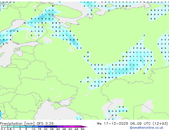Click the 1–2 mm legend swatch

(17, 127)
